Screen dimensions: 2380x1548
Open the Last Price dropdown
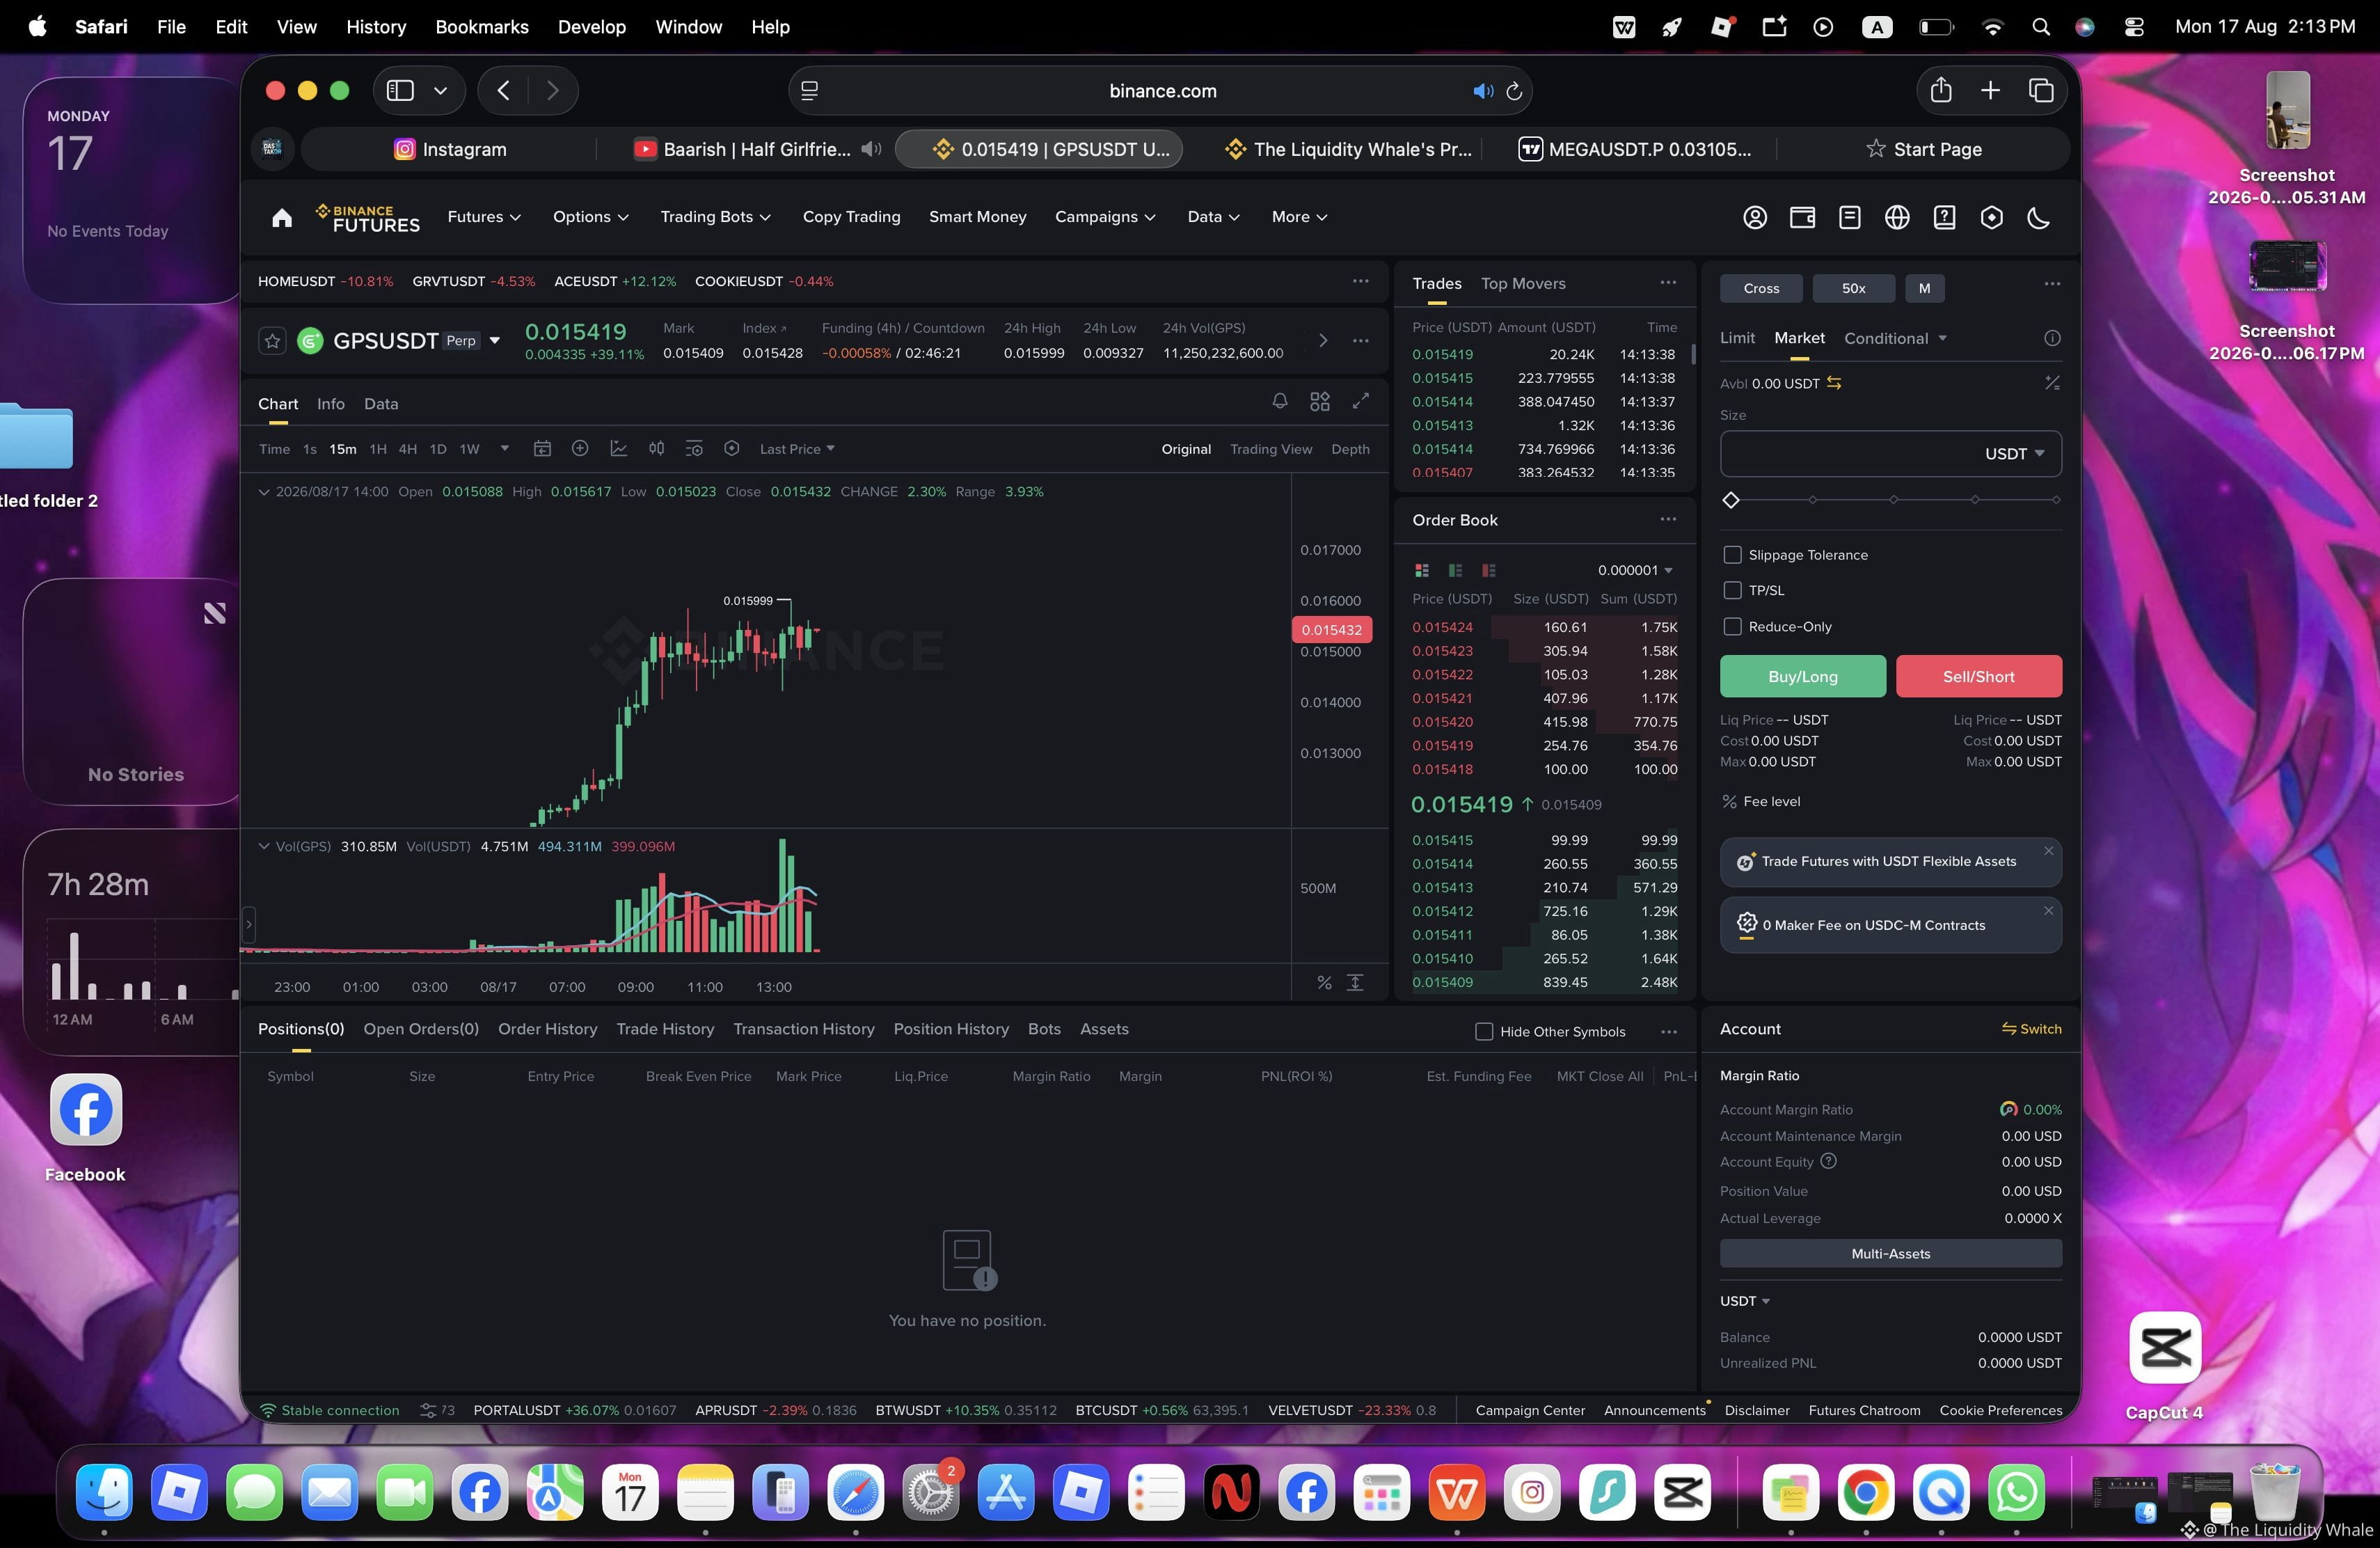(797, 449)
